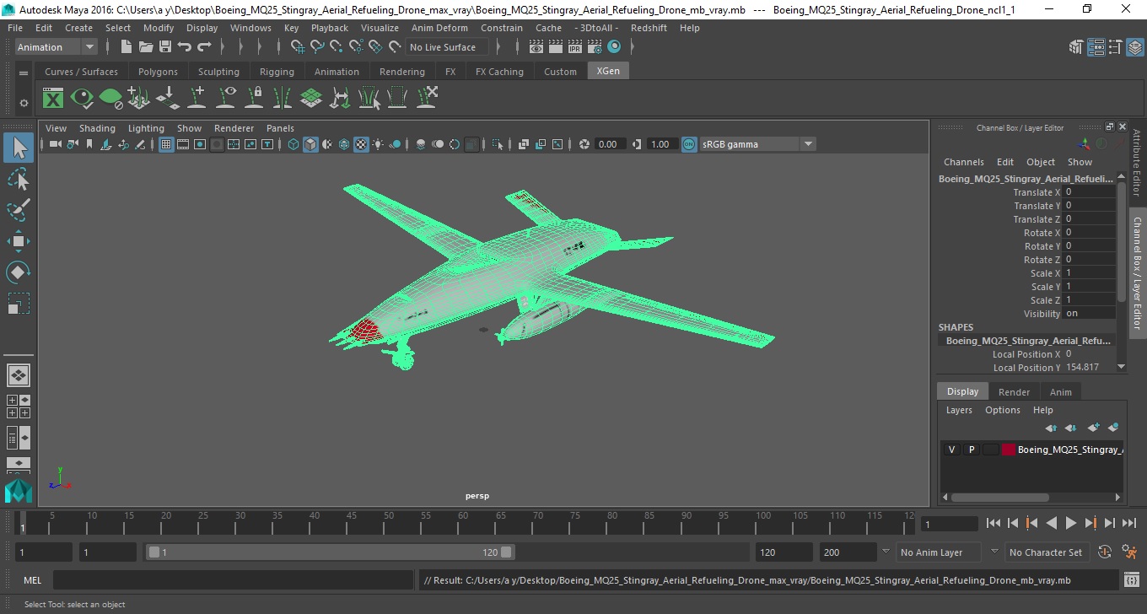The width and height of the screenshot is (1147, 614).
Task: Play the animation forwards
Action: pyautogui.click(x=1070, y=523)
